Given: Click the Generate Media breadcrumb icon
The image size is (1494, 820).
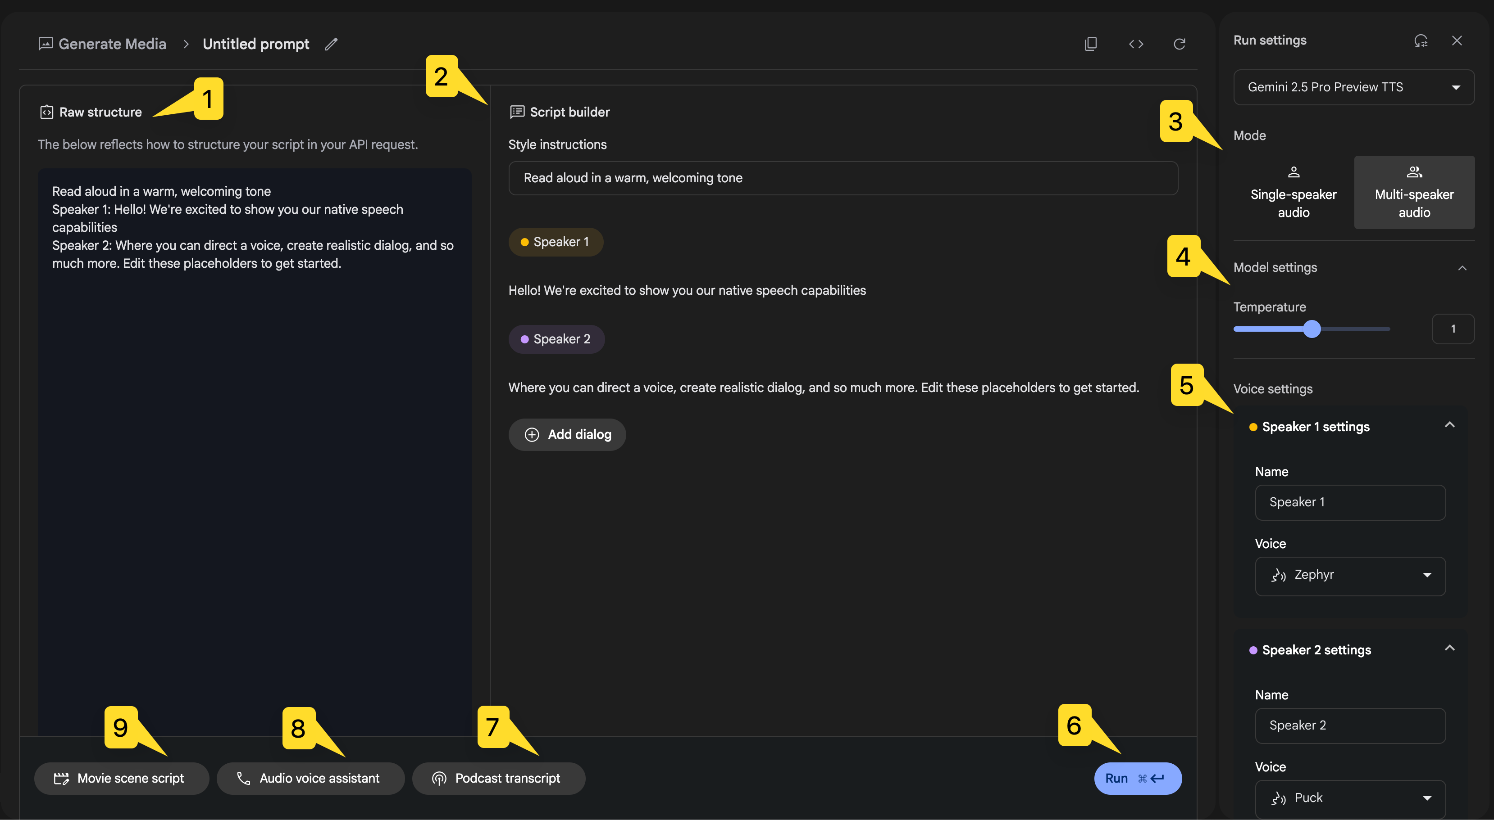Looking at the screenshot, I should click(46, 44).
